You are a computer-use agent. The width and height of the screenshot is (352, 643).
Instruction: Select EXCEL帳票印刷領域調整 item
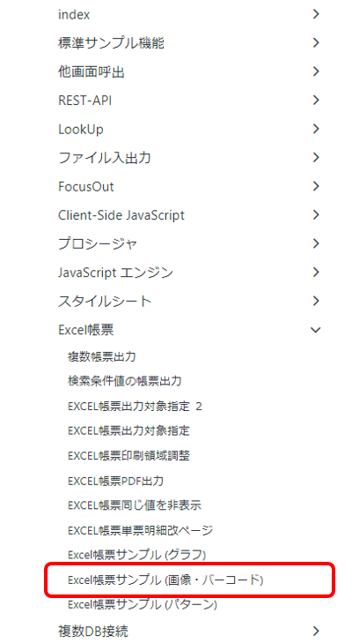[x=129, y=455]
